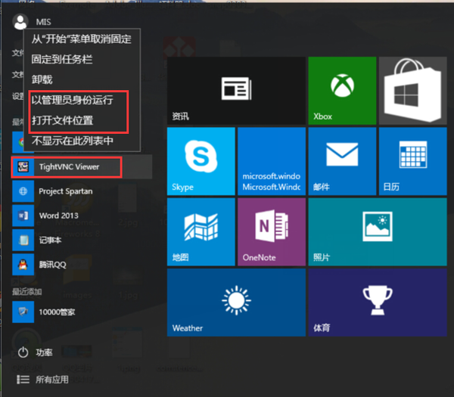Launch the OneNote tile
The width and height of the screenshot is (454, 397).
coord(272,232)
